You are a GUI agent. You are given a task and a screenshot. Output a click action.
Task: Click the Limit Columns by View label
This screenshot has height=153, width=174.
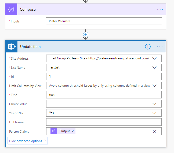[x=25, y=86]
